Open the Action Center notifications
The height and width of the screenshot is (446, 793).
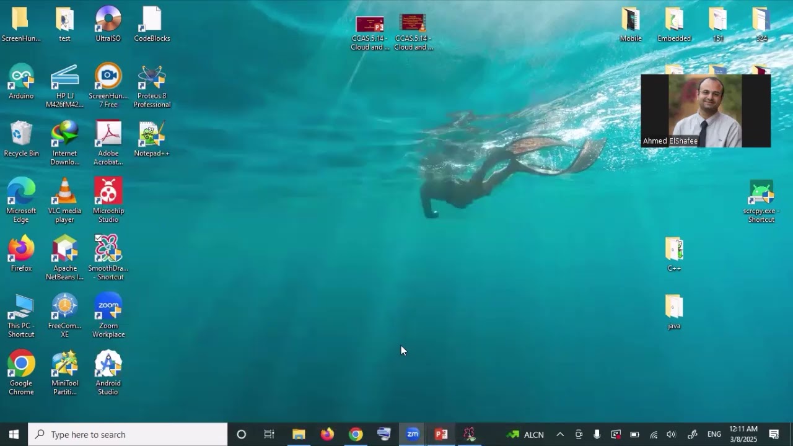coord(774,434)
